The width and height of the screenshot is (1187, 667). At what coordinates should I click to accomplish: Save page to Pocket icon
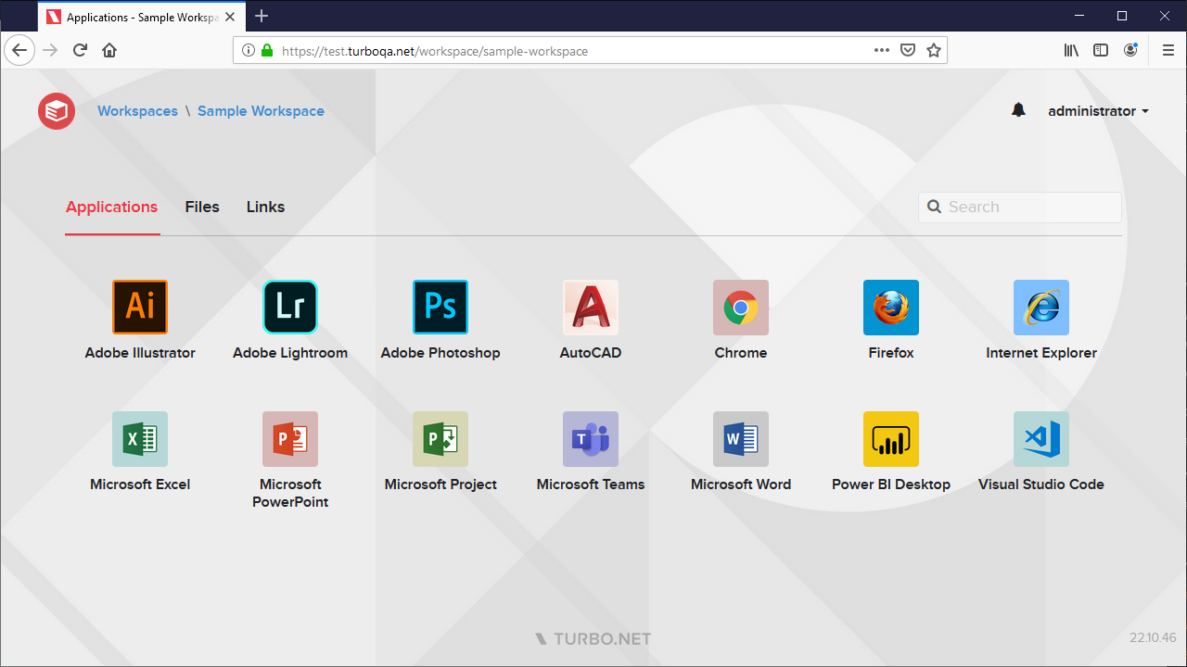[x=909, y=51]
